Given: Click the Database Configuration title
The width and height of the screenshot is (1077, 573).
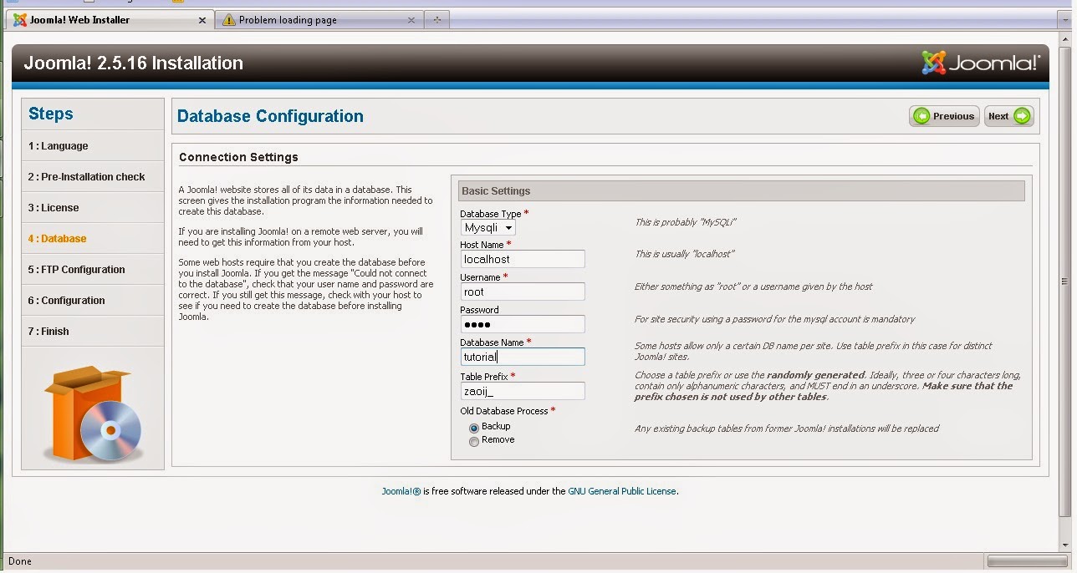Looking at the screenshot, I should 270,116.
